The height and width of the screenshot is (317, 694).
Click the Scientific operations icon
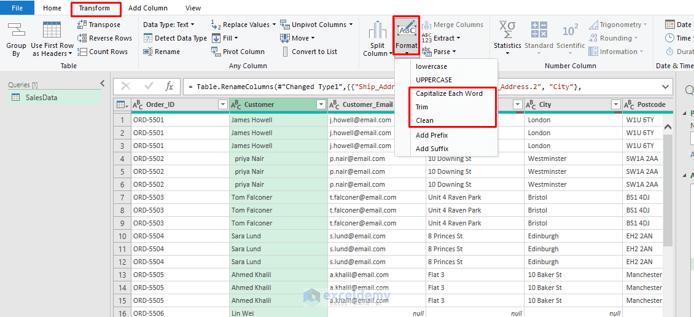tap(570, 30)
